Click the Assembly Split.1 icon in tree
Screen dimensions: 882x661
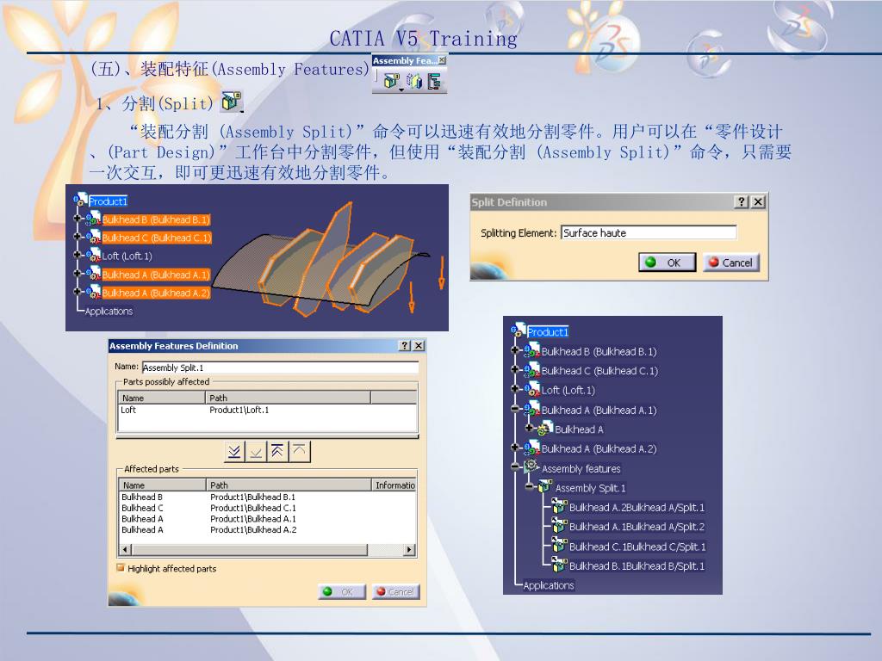pyautogui.click(x=544, y=486)
